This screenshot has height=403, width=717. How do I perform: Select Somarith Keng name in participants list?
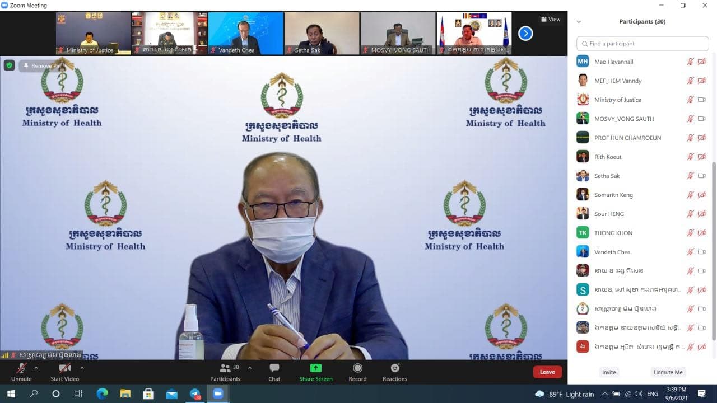tap(613, 195)
